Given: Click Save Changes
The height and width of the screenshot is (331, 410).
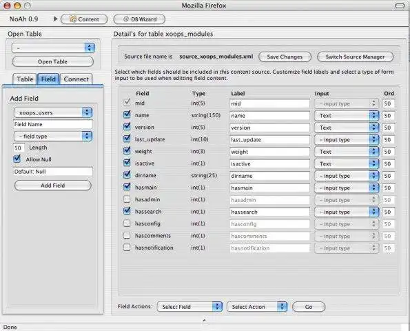Looking at the screenshot, I should (285, 57).
